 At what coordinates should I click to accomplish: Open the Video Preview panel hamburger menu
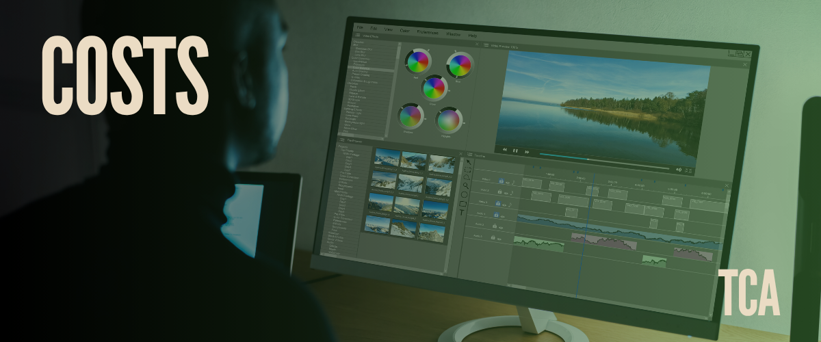tap(486, 45)
